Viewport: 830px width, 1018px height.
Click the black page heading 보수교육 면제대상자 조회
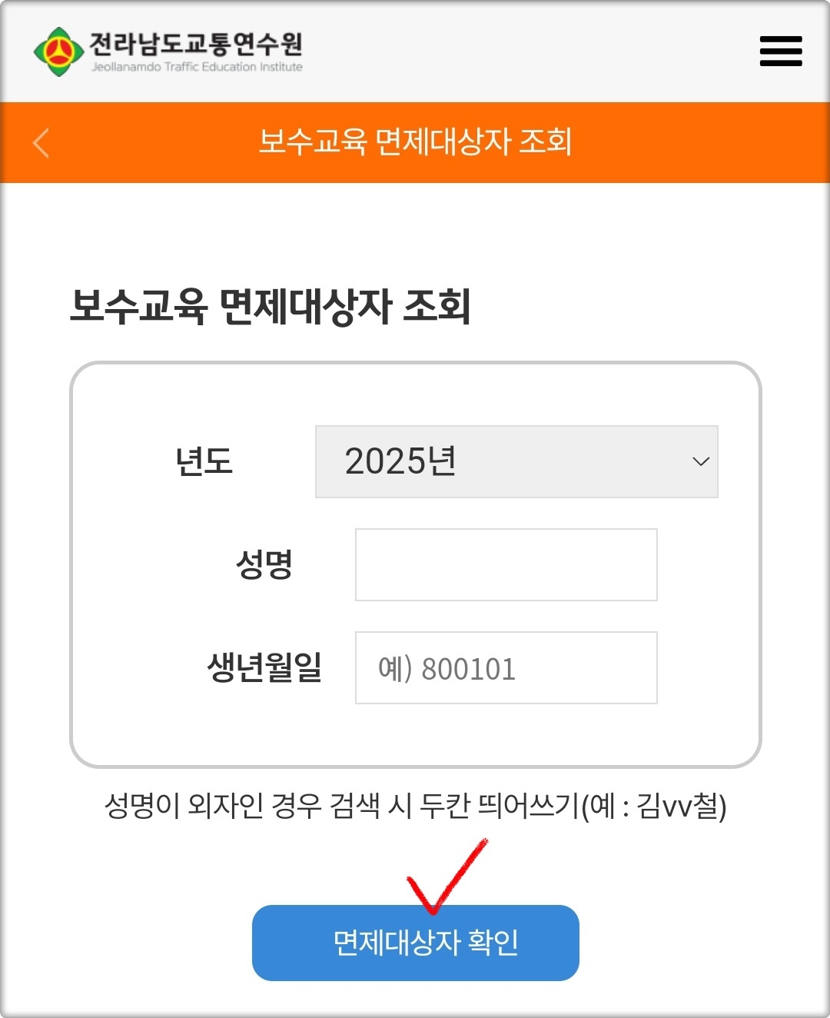click(270, 306)
